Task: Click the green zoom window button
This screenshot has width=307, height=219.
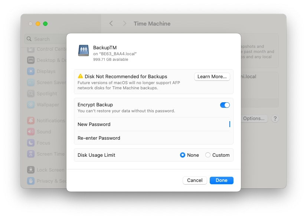Action: pyautogui.click(x=45, y=24)
